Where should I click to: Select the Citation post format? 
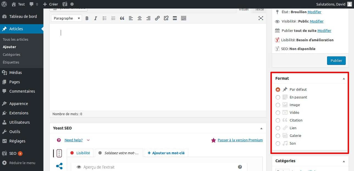pos(278,120)
